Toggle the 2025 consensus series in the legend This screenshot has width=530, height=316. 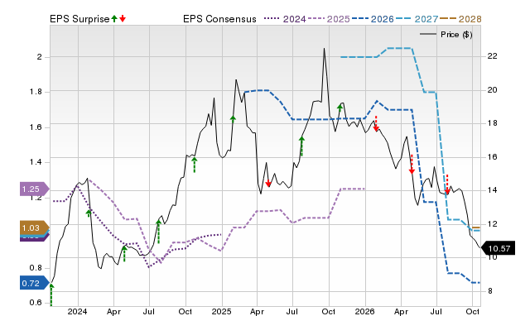click(x=329, y=19)
